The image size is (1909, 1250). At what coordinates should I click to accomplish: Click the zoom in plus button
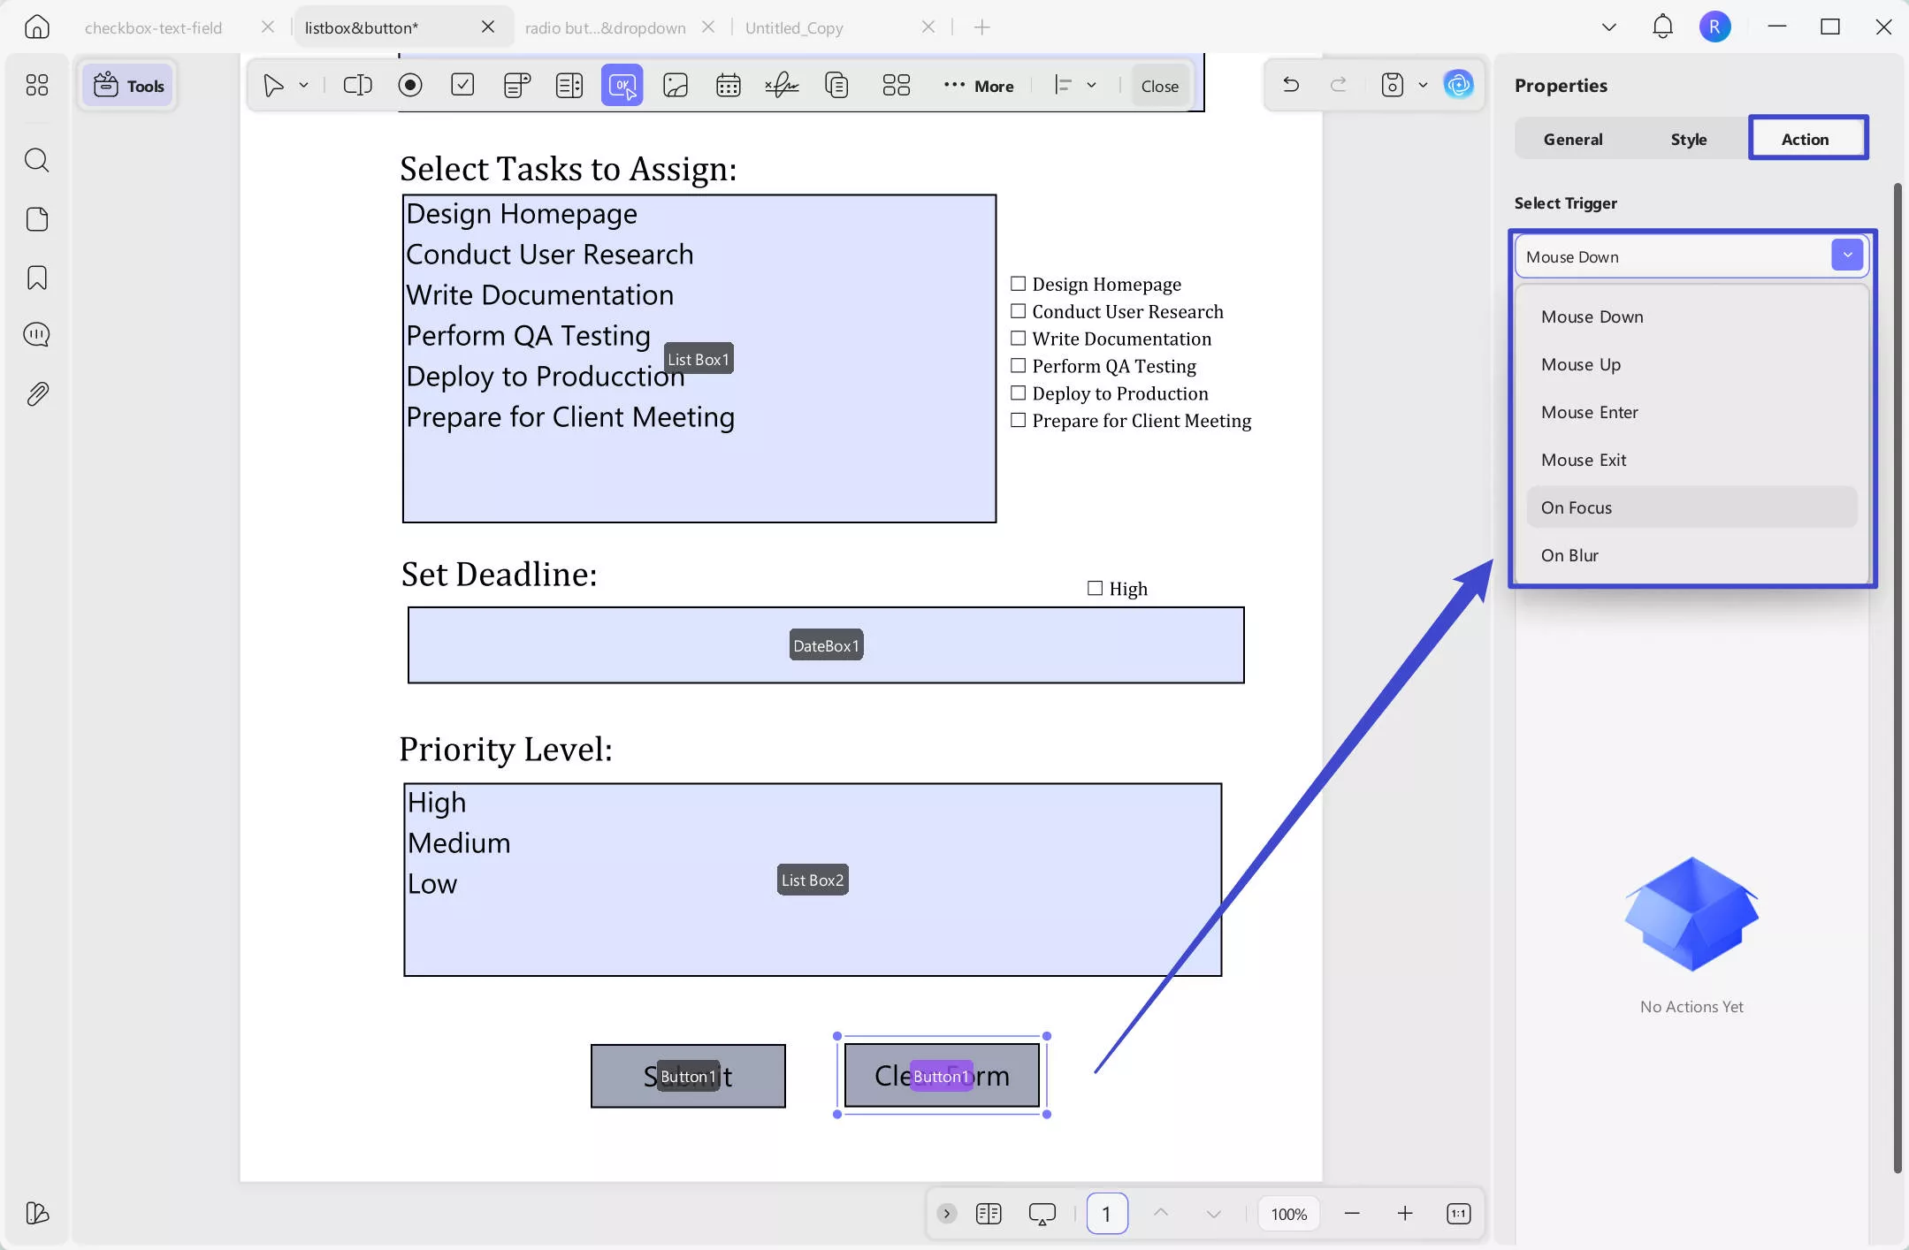pos(1405,1214)
